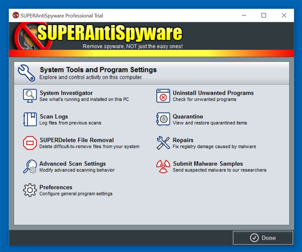Click 'Configure general program settings' text
Viewport: 302px width, 252px height.
pyautogui.click(x=76, y=194)
